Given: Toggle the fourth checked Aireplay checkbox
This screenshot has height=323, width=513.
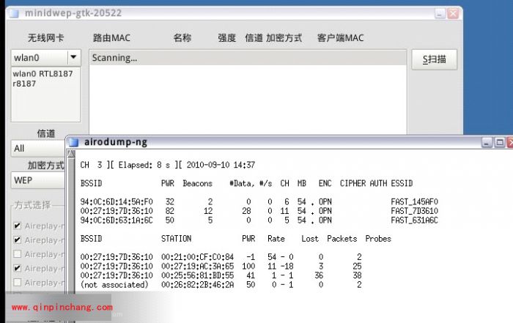Looking at the screenshot, I should 18,268.
